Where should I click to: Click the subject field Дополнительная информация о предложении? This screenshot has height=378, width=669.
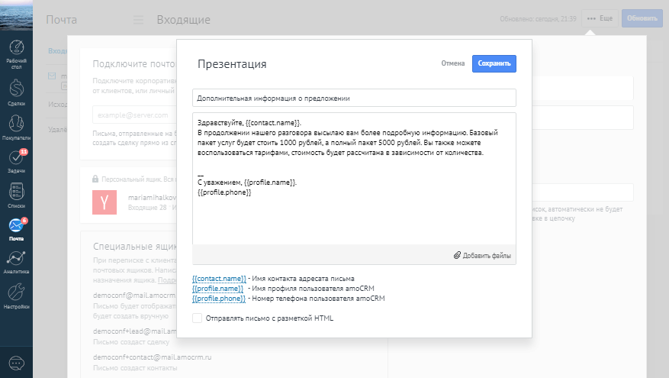point(354,99)
